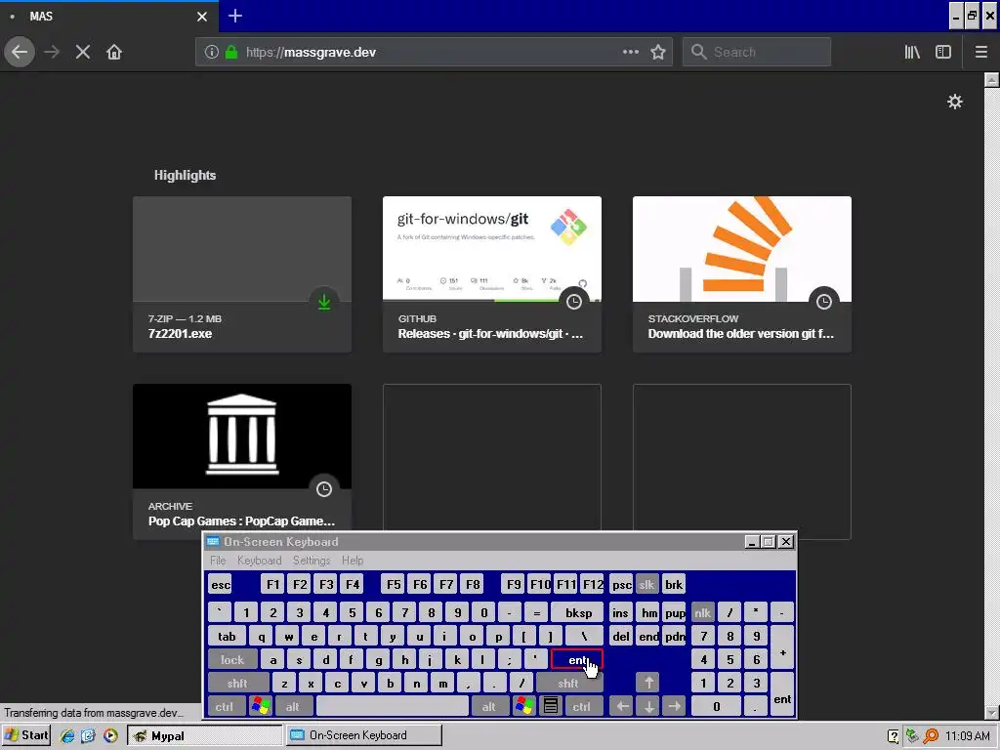Click the bksp key on On-Screen Keyboard
The width and height of the screenshot is (1000, 750).
tap(578, 613)
